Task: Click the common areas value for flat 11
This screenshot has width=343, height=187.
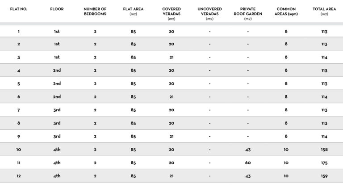Action: (x=286, y=163)
